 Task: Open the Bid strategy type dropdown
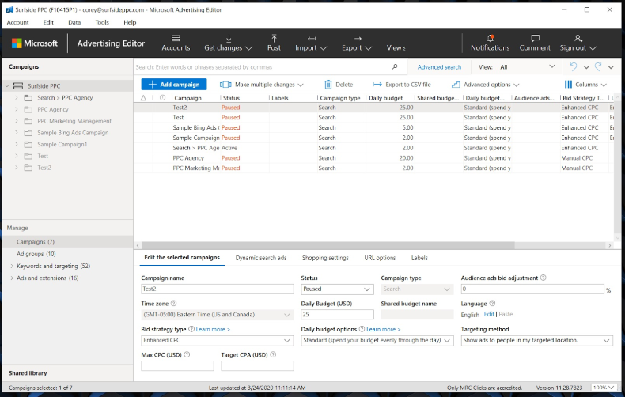[x=218, y=340]
